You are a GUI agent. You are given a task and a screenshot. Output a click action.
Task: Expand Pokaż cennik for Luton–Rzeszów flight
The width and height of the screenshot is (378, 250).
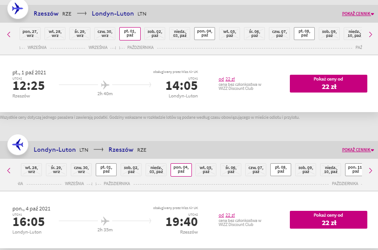pos(358,150)
